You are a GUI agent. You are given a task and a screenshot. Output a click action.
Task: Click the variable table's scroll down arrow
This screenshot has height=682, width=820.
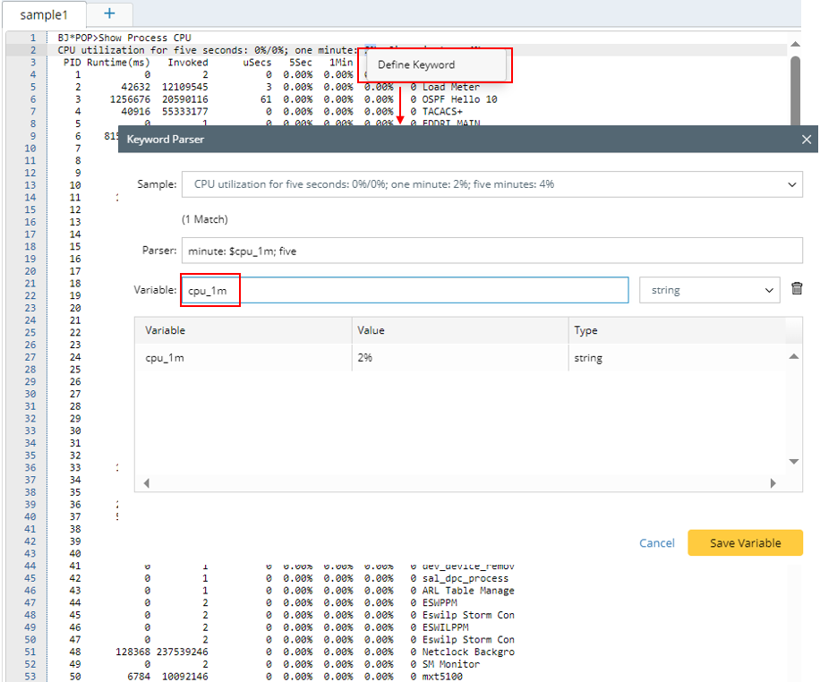coord(792,462)
